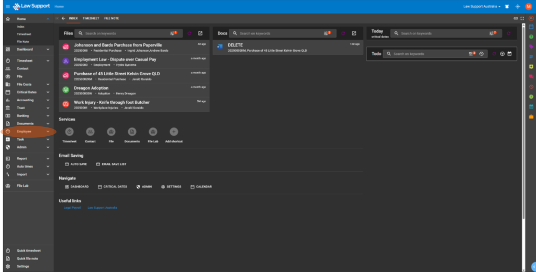Open the Legal Payroll useful link
This screenshot has height=272, width=536.
click(x=72, y=208)
